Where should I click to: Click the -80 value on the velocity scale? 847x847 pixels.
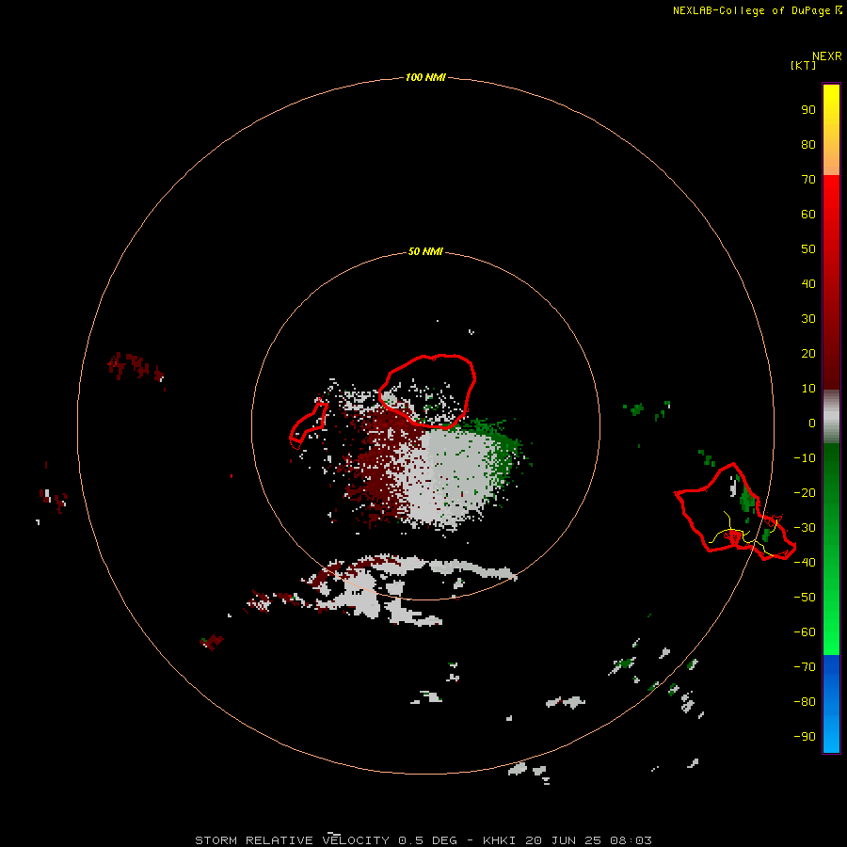click(805, 702)
